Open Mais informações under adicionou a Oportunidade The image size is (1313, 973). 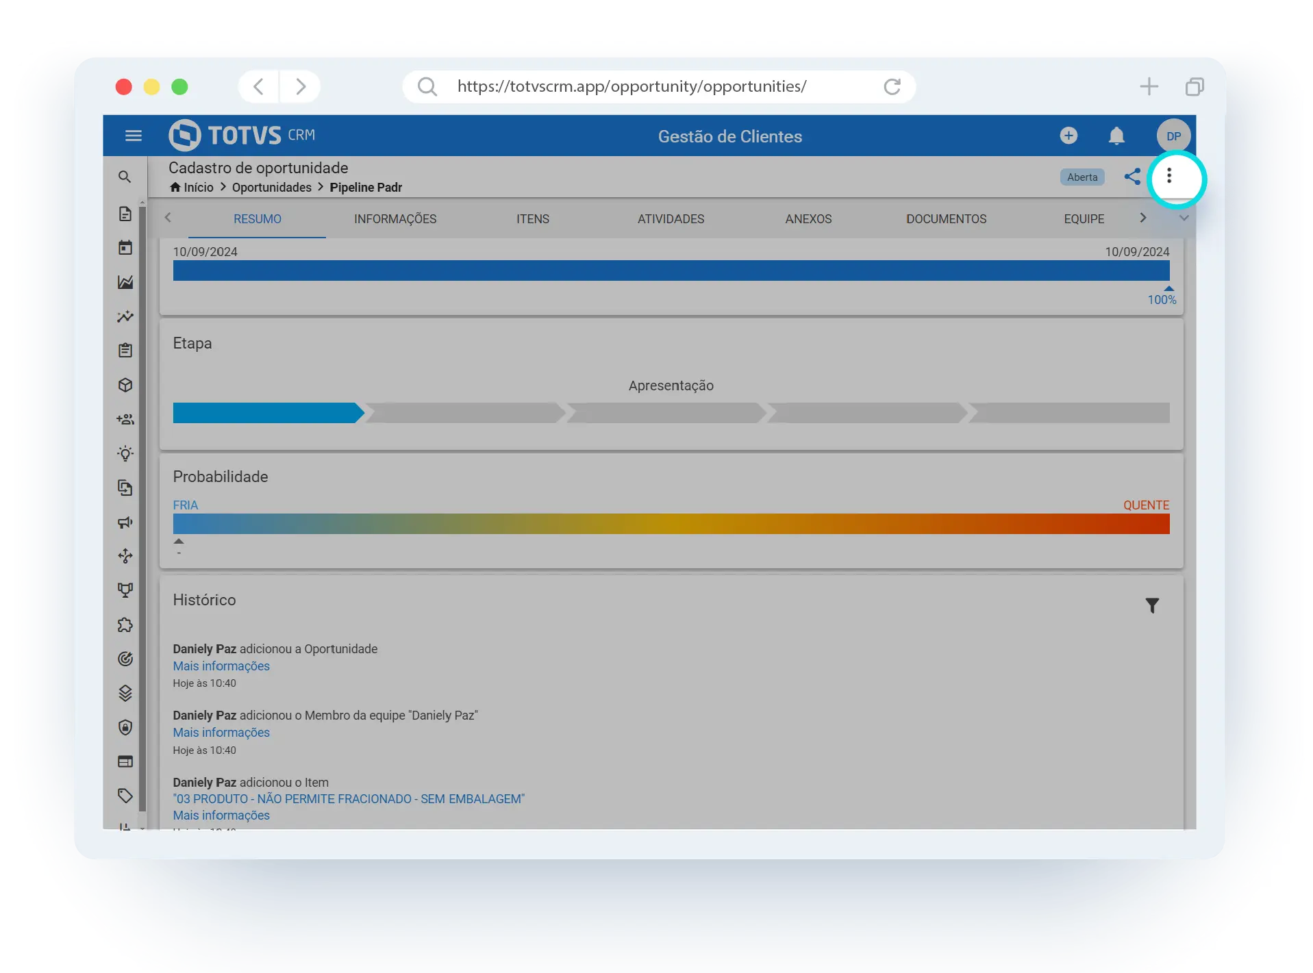pyautogui.click(x=221, y=666)
